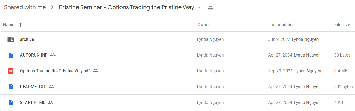The width and height of the screenshot is (355, 111).
Task: Click shared people icon beside README.TXT
Action: [x=51, y=87]
